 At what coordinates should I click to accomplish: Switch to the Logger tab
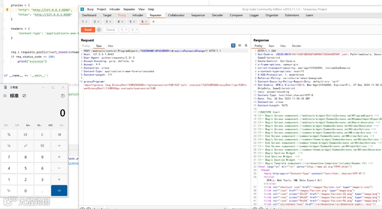pyautogui.click(x=254, y=15)
